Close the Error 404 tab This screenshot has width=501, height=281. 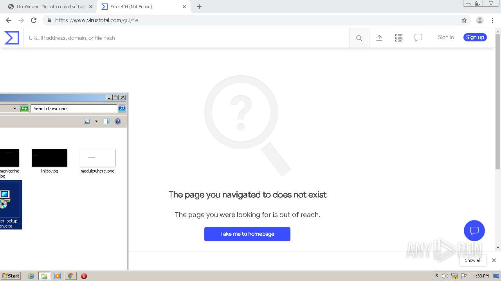(184, 7)
